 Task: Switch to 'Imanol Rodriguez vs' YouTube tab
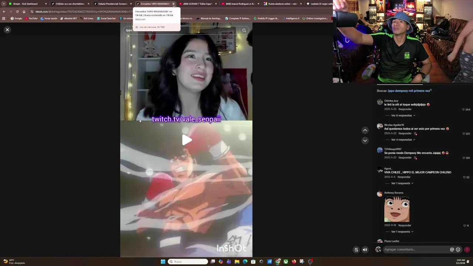click(x=240, y=4)
